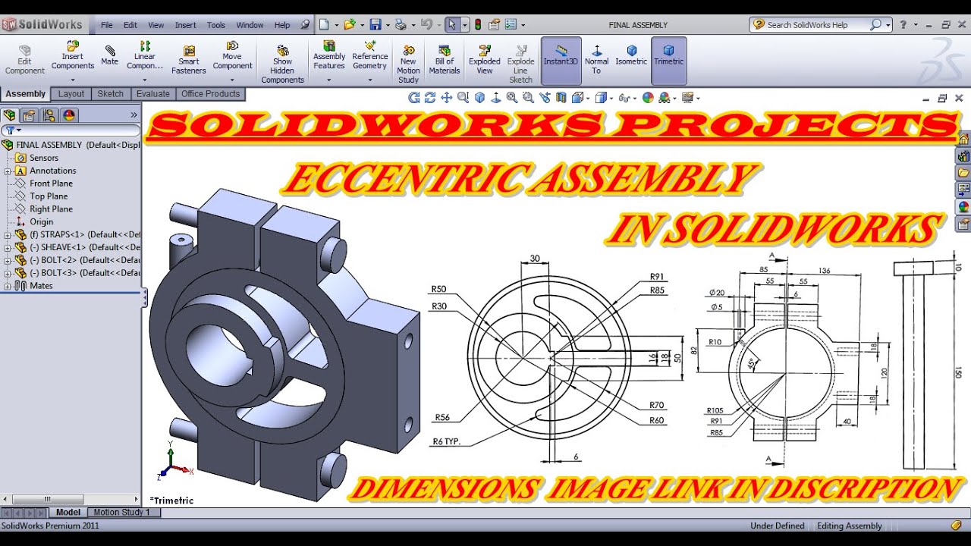This screenshot has width=971, height=546.
Task: Click the Pan view icon
Action: pyautogui.click(x=446, y=97)
